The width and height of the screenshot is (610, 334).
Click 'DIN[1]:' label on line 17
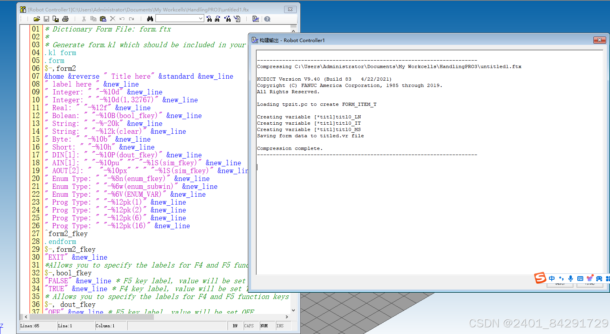coord(66,155)
